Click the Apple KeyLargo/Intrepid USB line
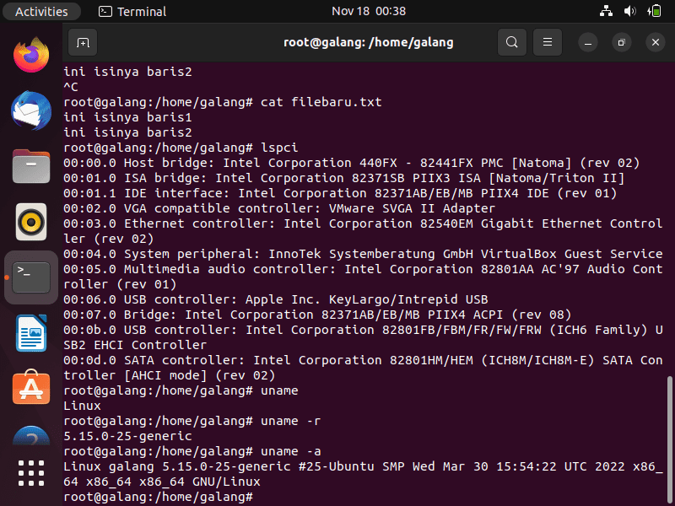This screenshot has height=506, width=675. [x=276, y=299]
